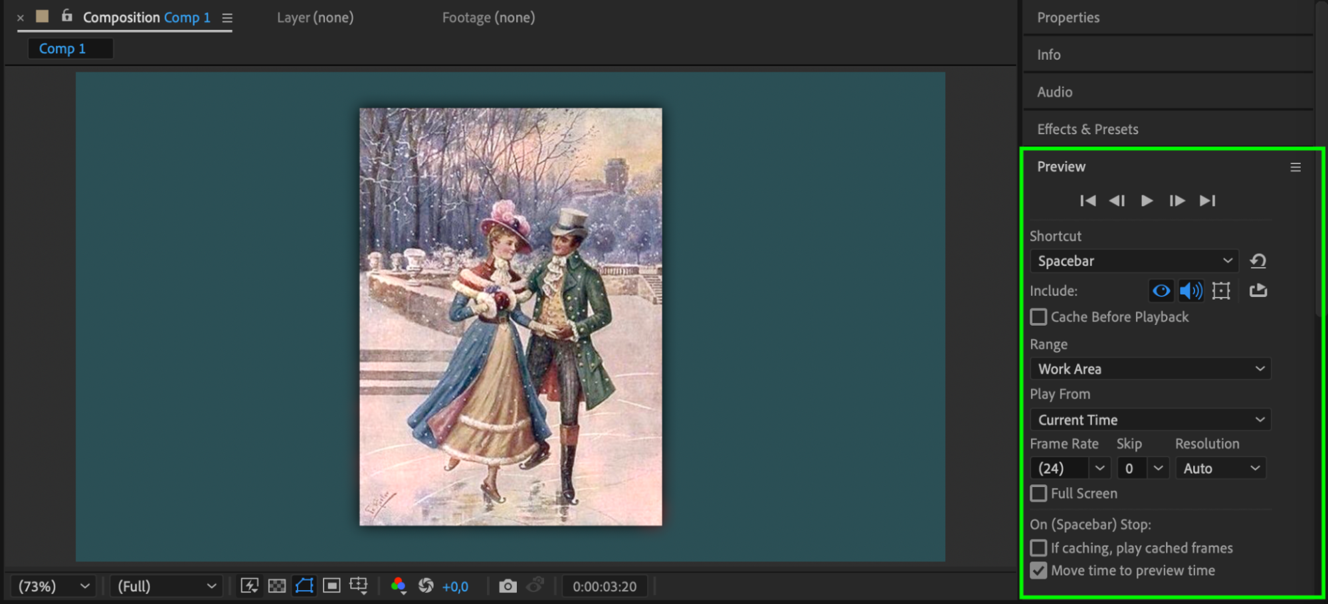1328x604 pixels.
Task: Toggle the Composition viewer lock
Action: pyautogui.click(x=66, y=15)
